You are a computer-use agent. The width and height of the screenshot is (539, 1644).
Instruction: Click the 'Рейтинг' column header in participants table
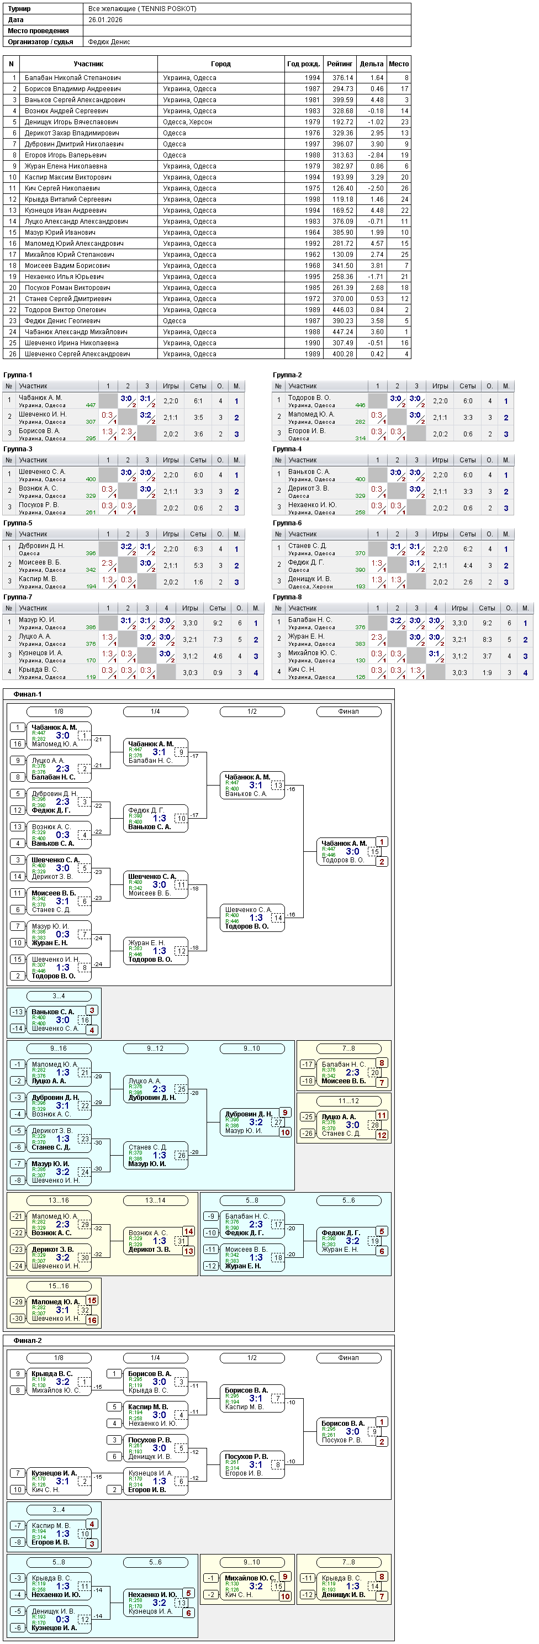tap(339, 64)
